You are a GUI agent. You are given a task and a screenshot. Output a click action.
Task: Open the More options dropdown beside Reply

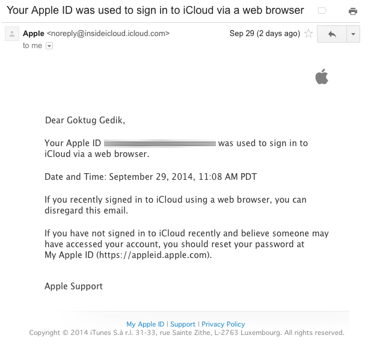pyautogui.click(x=353, y=34)
